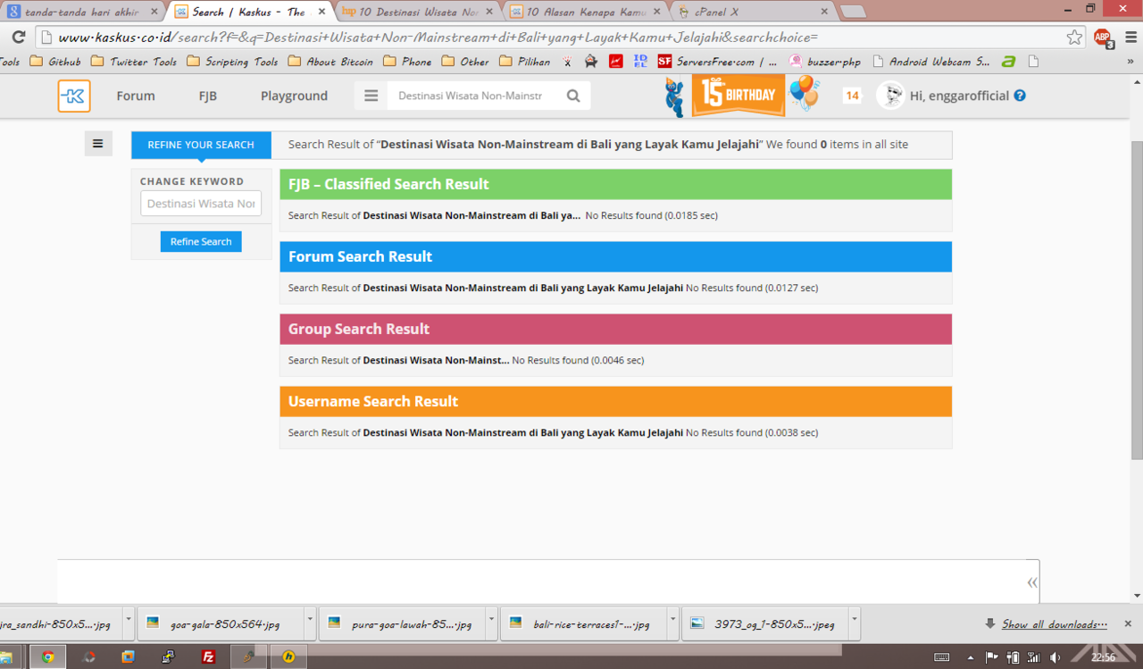The image size is (1143, 669).
Task: Expand more bookmarks chevron on bookmarks bar
Action: [1130, 62]
